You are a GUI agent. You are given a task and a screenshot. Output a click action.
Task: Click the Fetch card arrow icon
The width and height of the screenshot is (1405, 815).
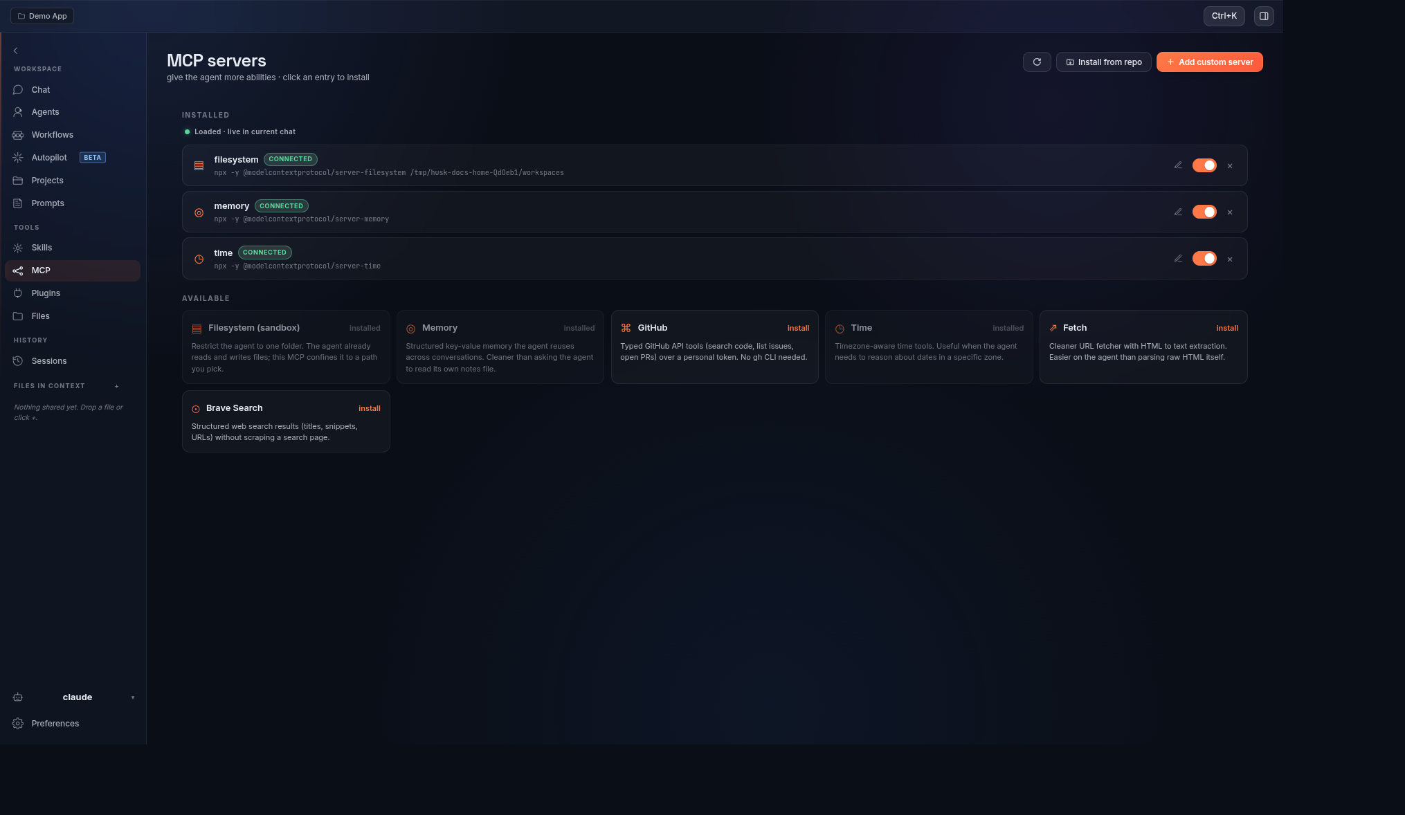pos(1053,328)
